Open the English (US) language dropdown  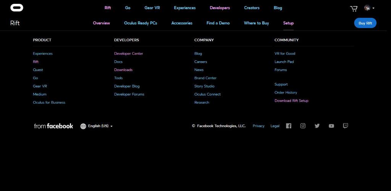100,126
